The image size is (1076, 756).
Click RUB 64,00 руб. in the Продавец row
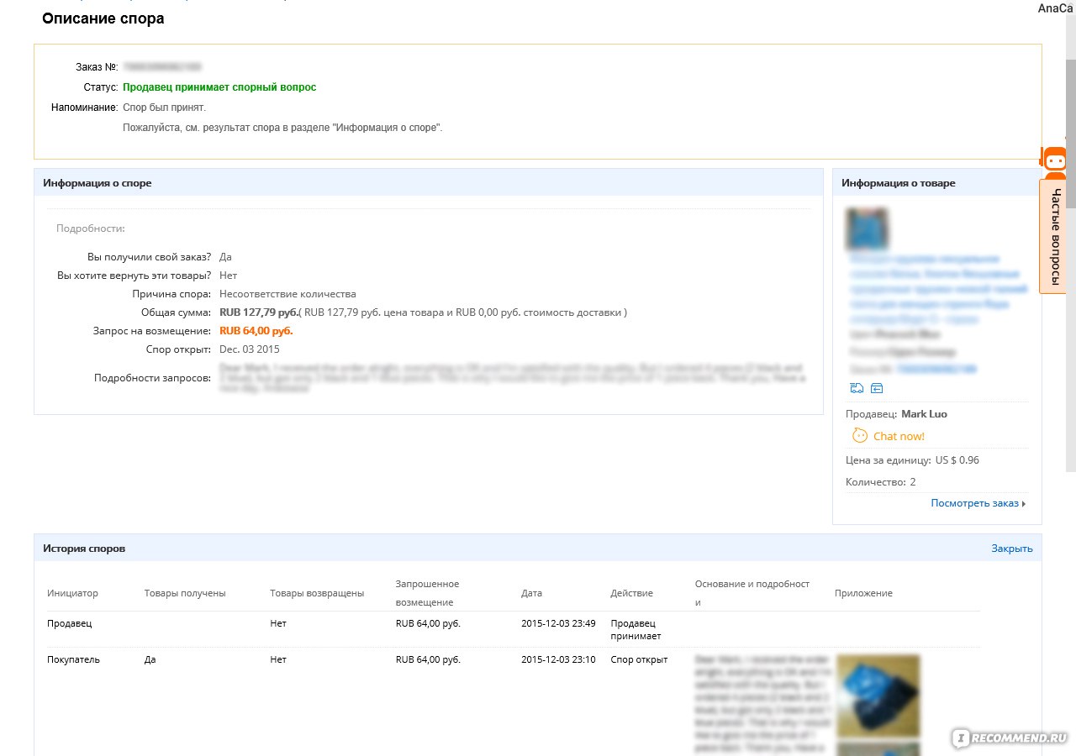tap(428, 623)
